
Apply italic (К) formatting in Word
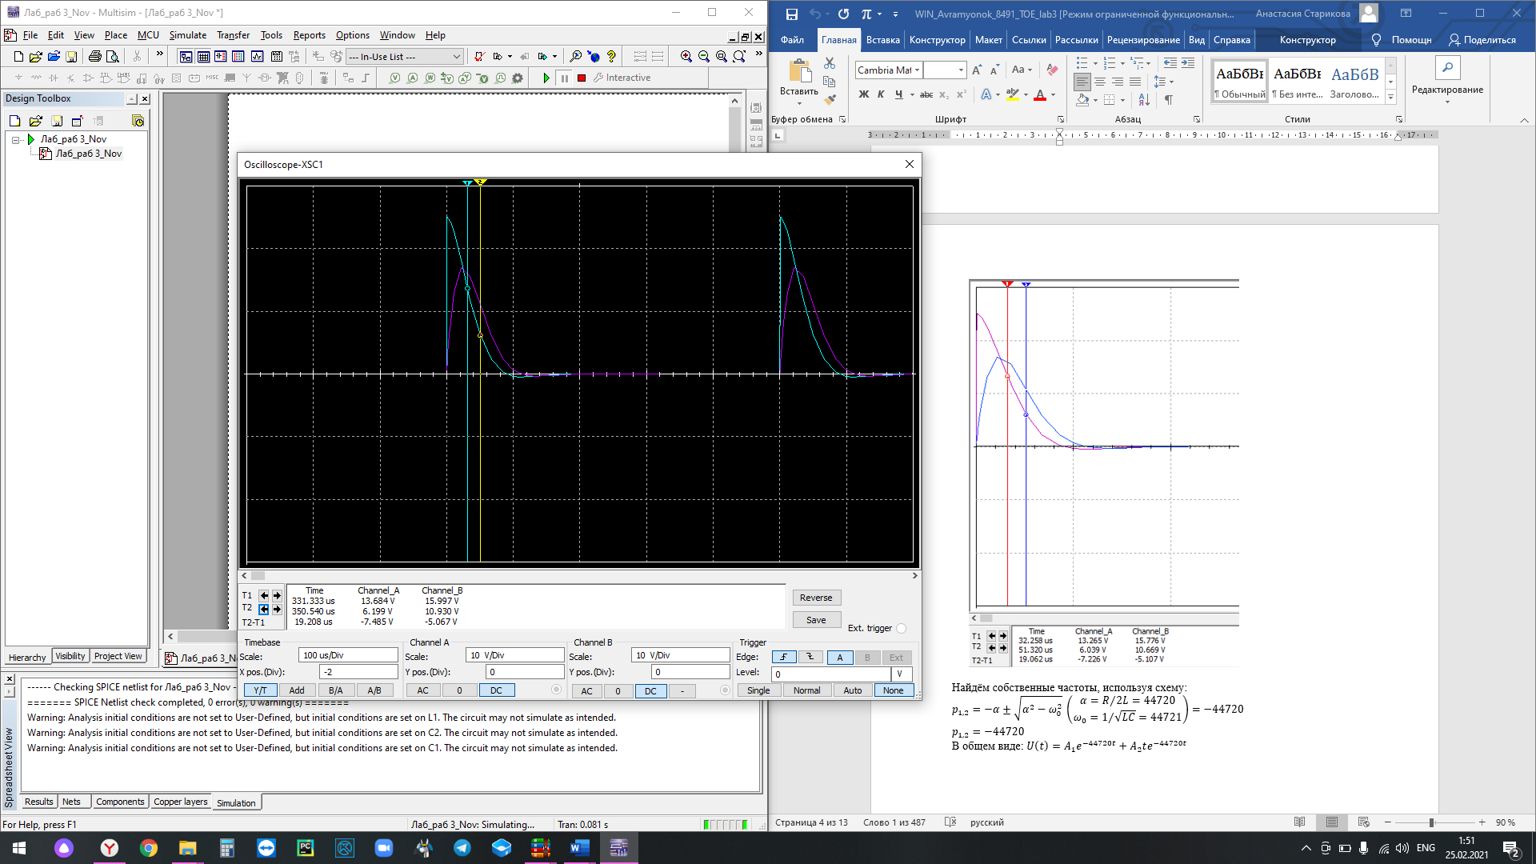pos(881,94)
